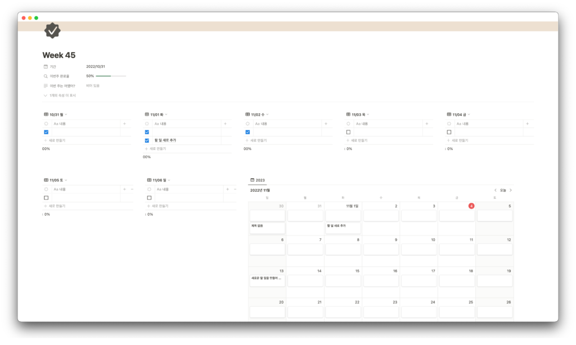Viewport: 576px width, 345px height.
Task: Add a column to the 11/02 수 table
Action: pyautogui.click(x=326, y=124)
